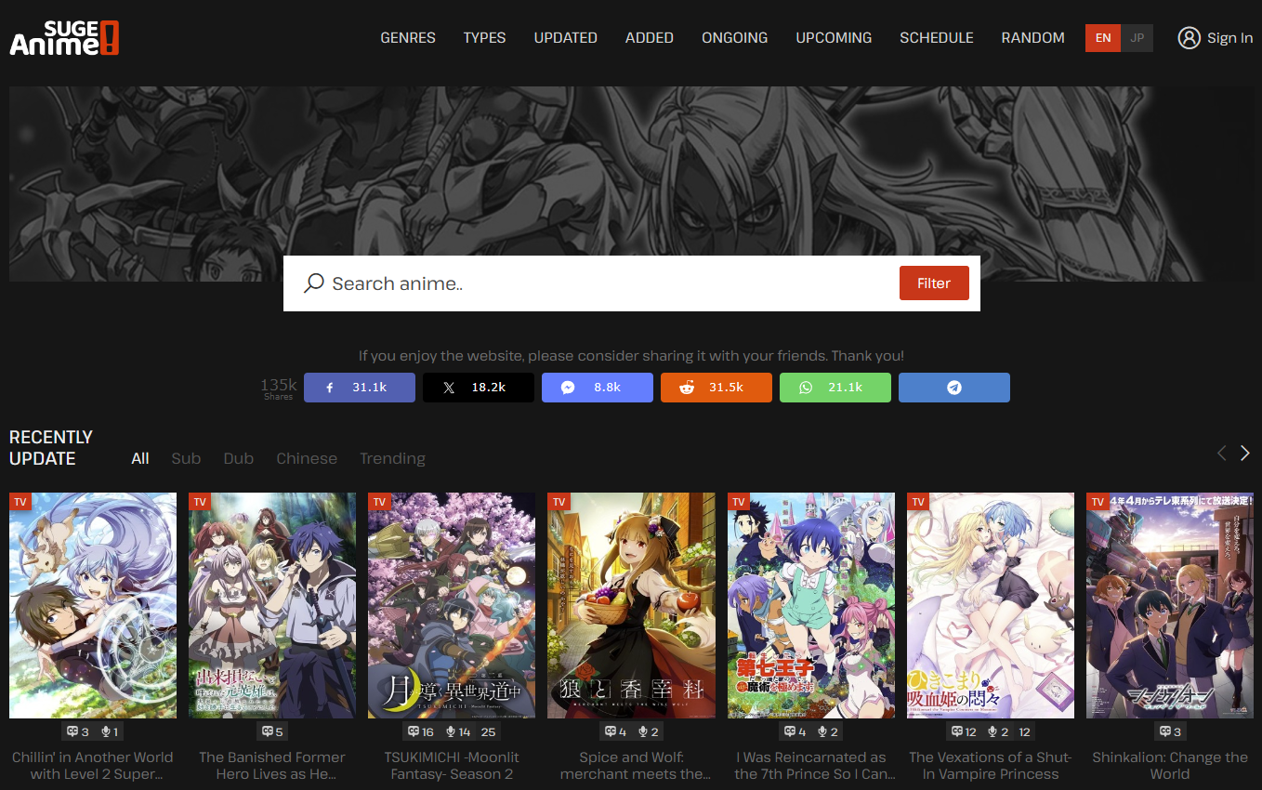Image resolution: width=1262 pixels, height=790 pixels.
Task: Show only Sub recent updates
Action: tap(186, 458)
